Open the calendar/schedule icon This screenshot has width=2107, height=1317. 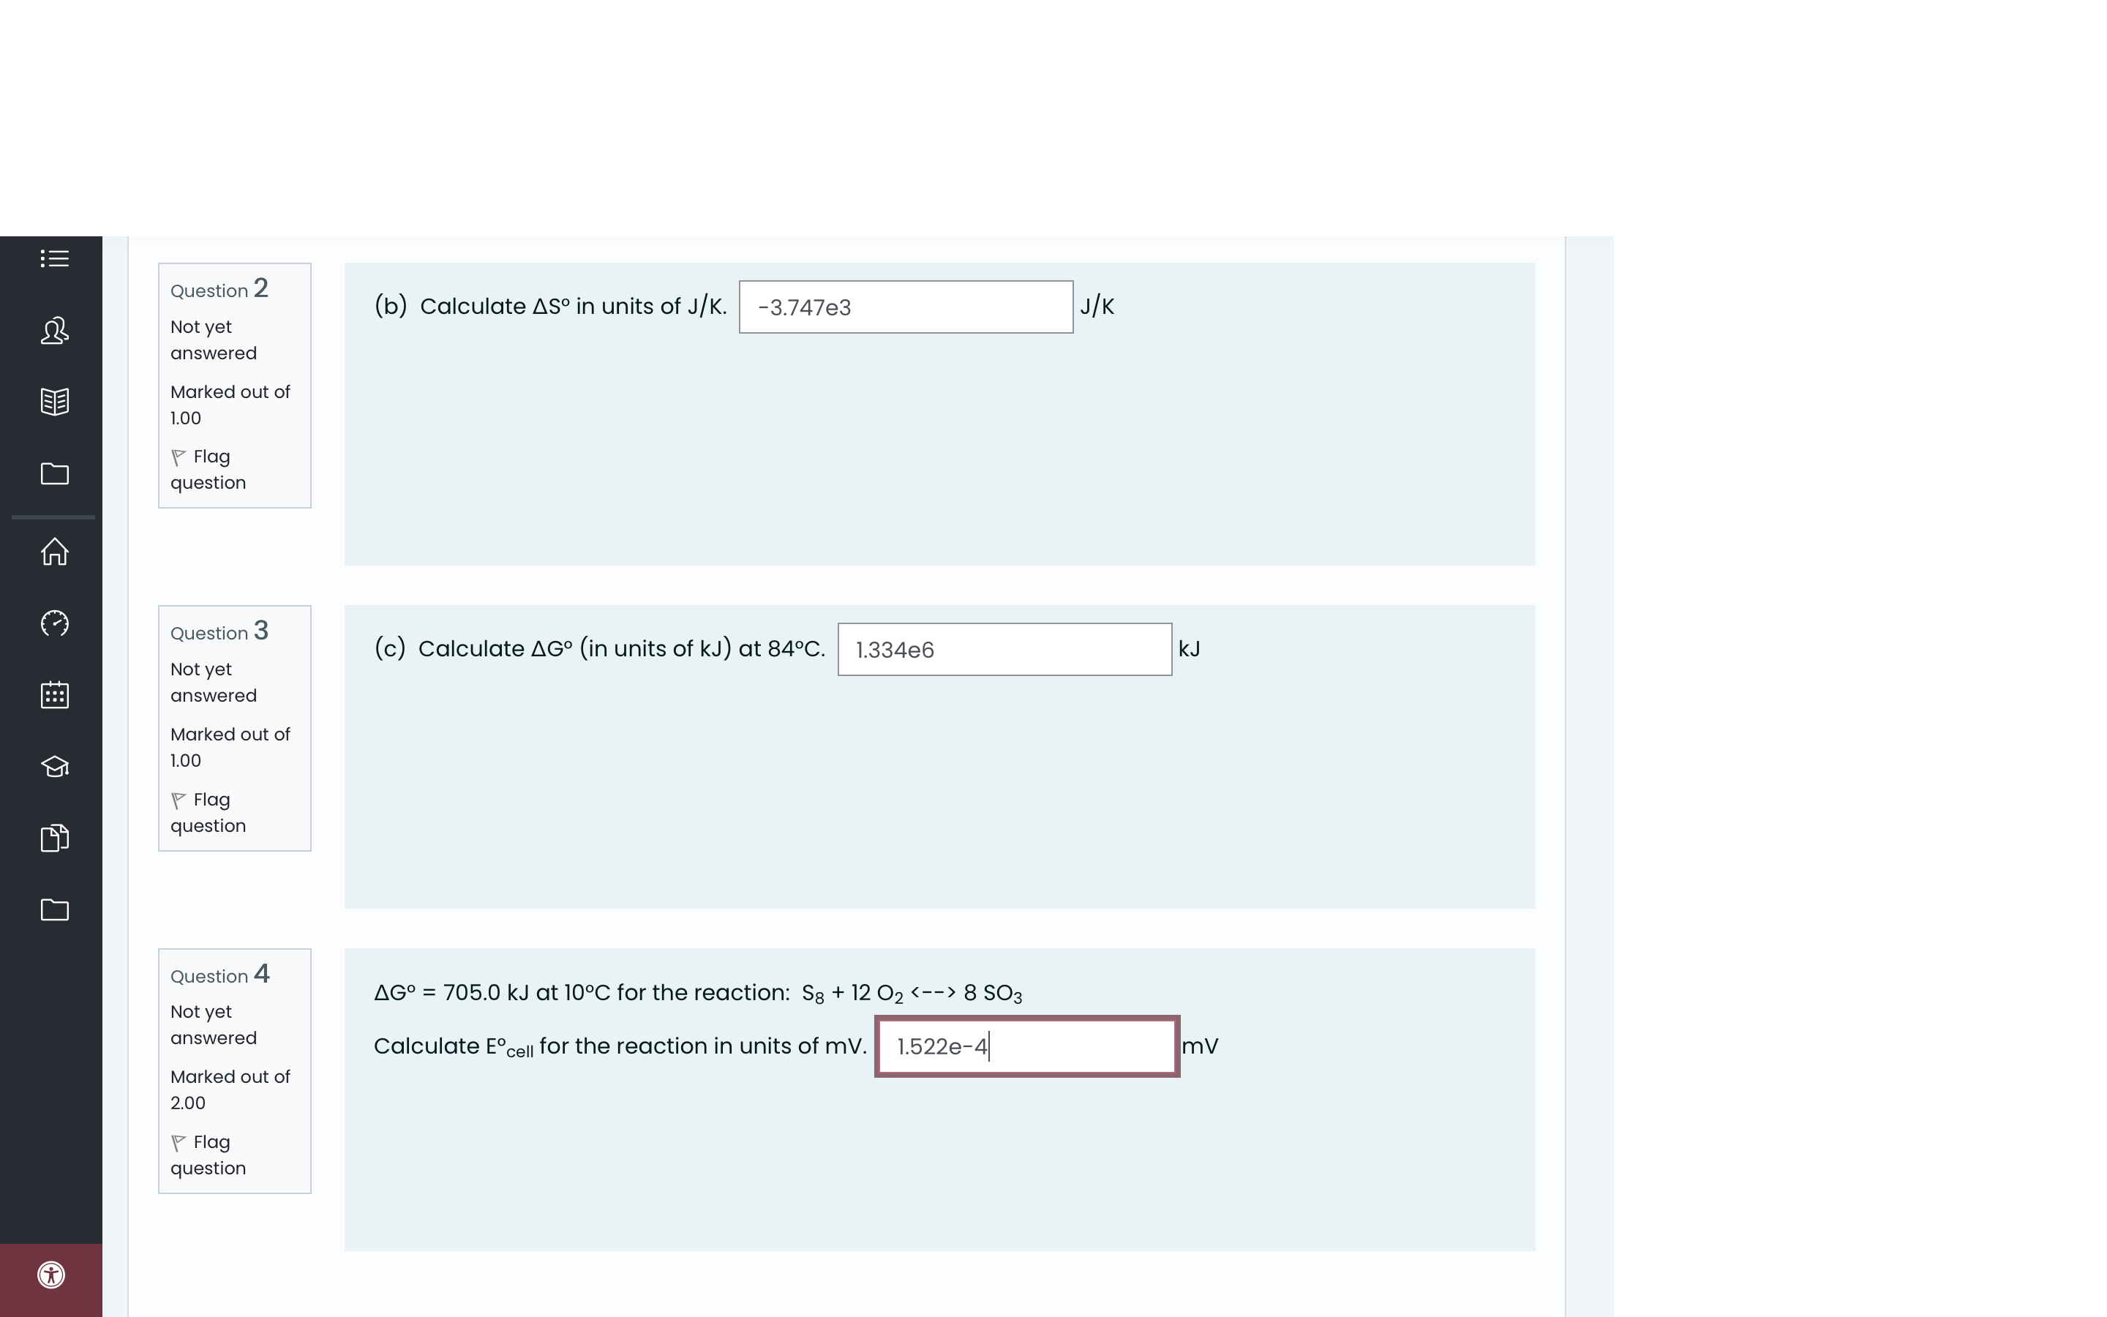pos(53,695)
